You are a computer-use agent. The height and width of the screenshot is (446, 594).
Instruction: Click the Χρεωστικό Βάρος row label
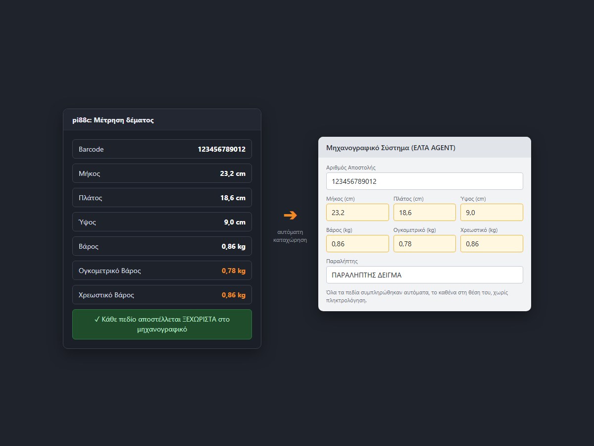(106, 295)
